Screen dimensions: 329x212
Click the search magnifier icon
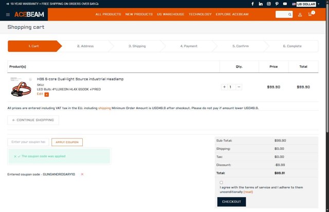point(289,14)
